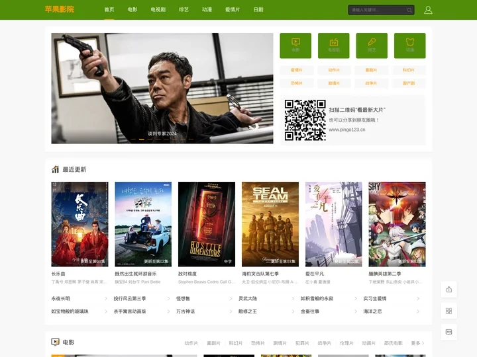The width and height of the screenshot is (477, 357).
Task: Open the 散修之王 list link
Action: (x=248, y=311)
